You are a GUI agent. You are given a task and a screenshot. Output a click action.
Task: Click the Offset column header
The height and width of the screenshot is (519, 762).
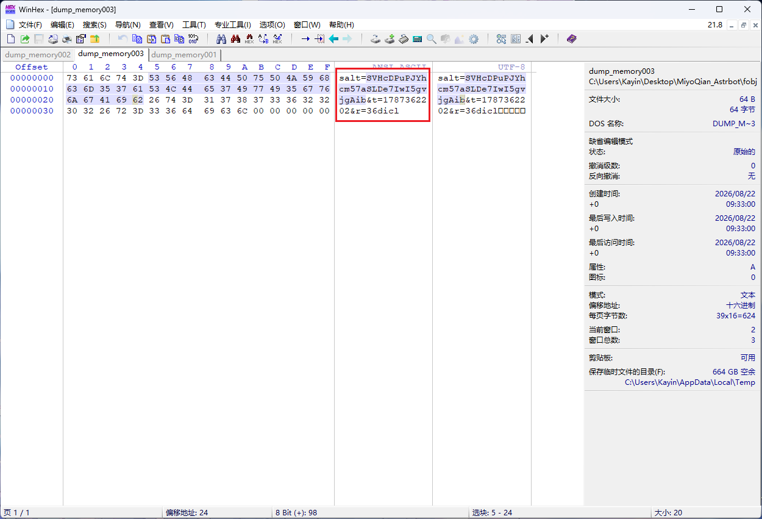(32, 67)
